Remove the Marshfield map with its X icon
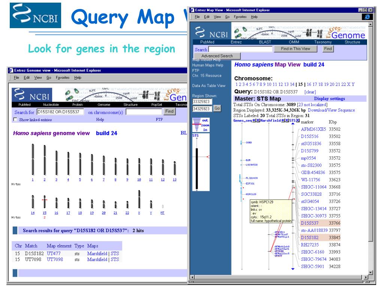Image resolution: width=384 pixels, height=288 pixels. pyautogui.click(x=287, y=120)
